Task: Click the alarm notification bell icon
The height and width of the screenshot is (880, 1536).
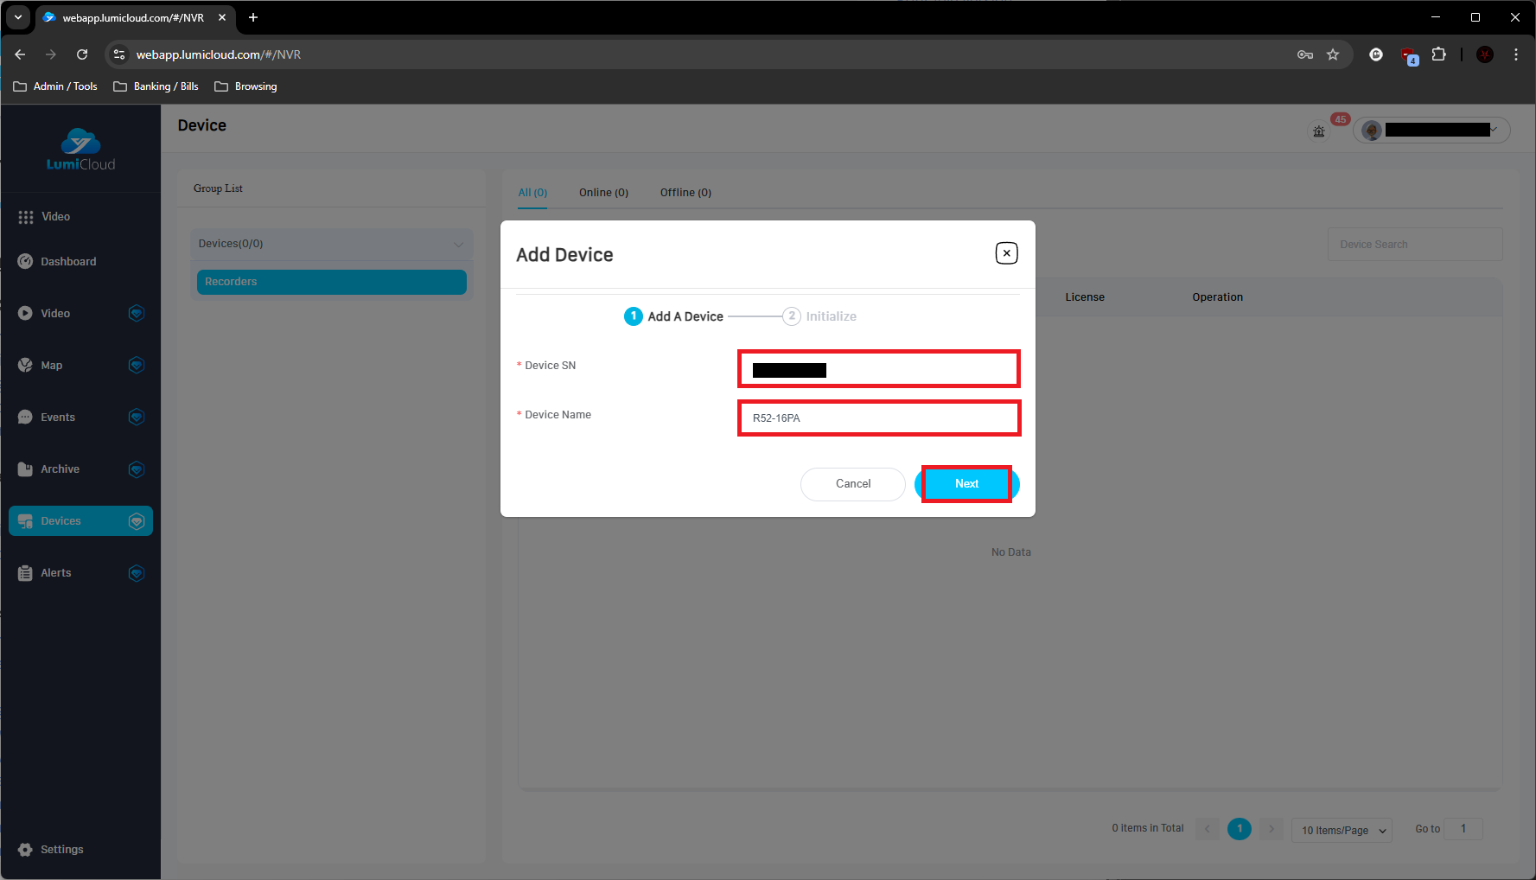Action: [x=1319, y=131]
